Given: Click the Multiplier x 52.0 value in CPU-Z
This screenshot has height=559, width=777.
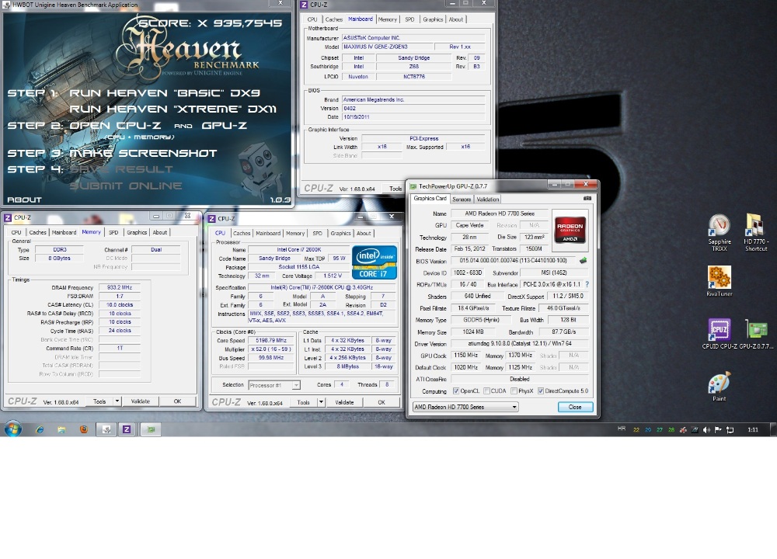Looking at the screenshot, I should (270, 349).
